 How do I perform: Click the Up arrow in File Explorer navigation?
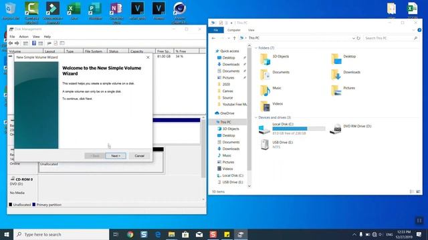235,38
